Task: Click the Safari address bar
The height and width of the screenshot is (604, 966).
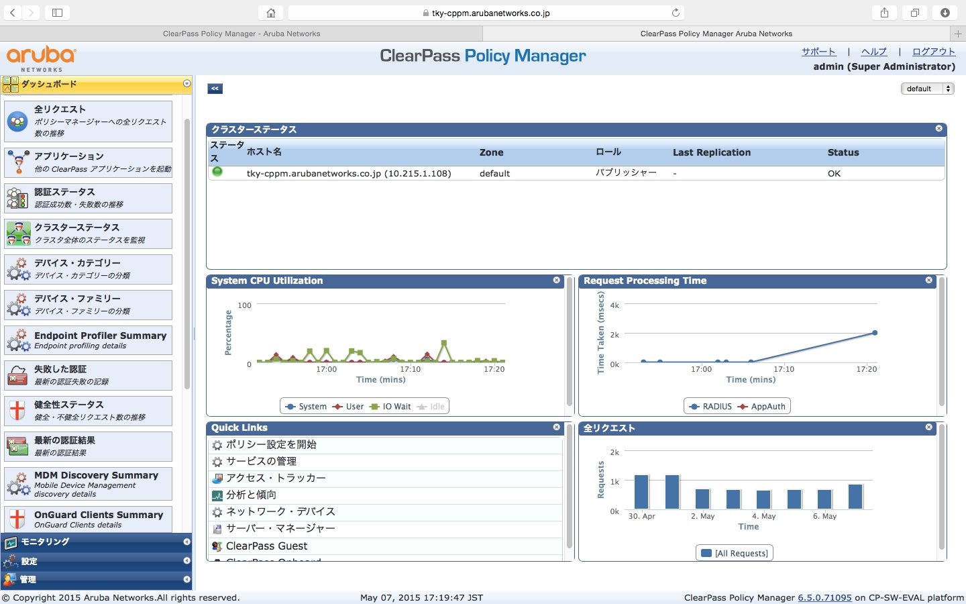Action: (x=486, y=13)
